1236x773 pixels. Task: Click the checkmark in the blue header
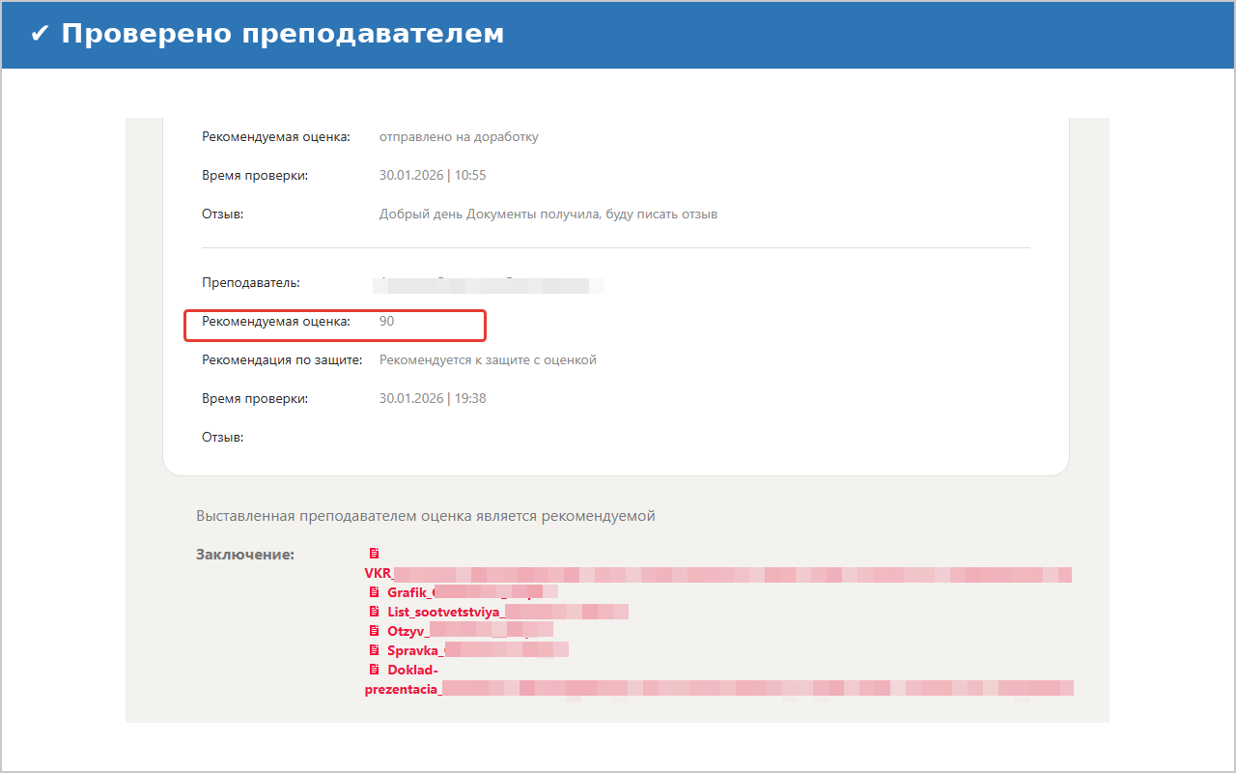40,34
